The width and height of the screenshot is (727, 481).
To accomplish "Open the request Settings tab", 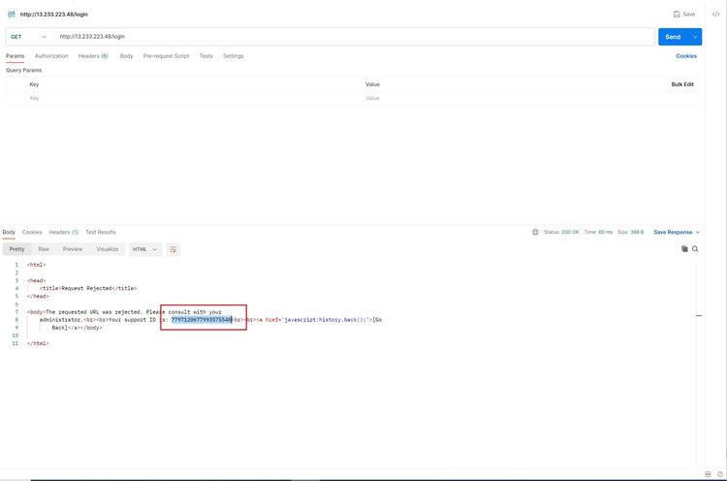I will 234,56.
